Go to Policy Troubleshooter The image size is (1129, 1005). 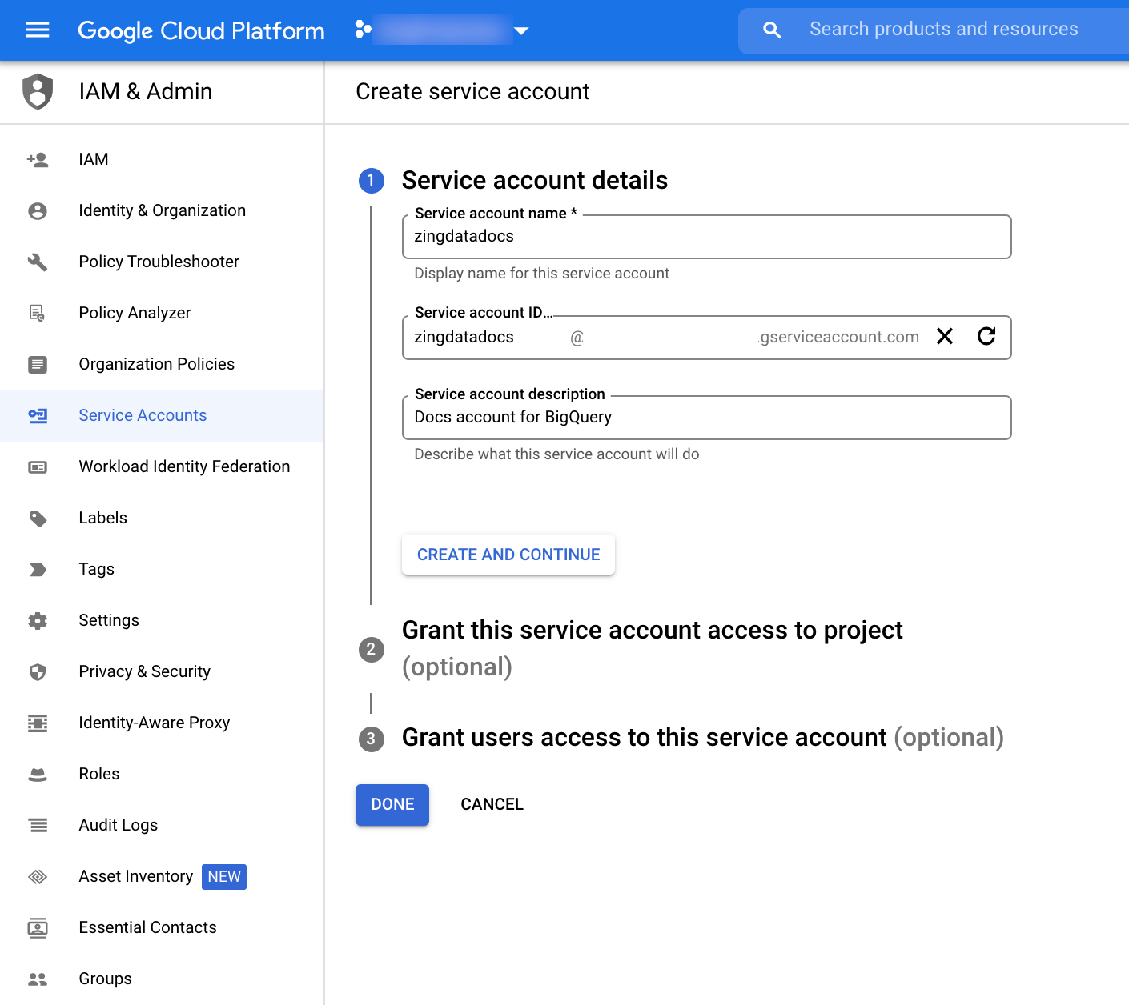162,262
